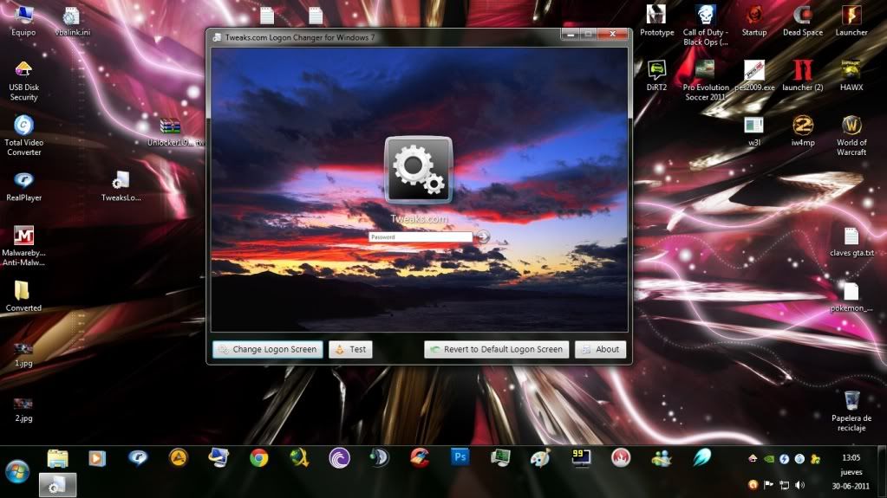Select the Pro Evolution Soccer 2011 icon
Screen dimensions: 887x498
[x=706, y=81]
